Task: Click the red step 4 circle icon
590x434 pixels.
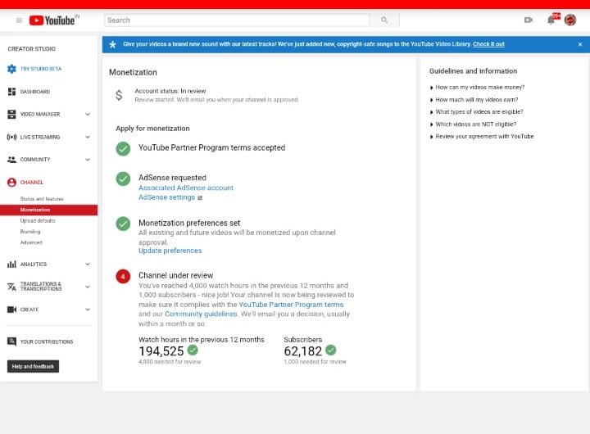Action: coord(123,277)
